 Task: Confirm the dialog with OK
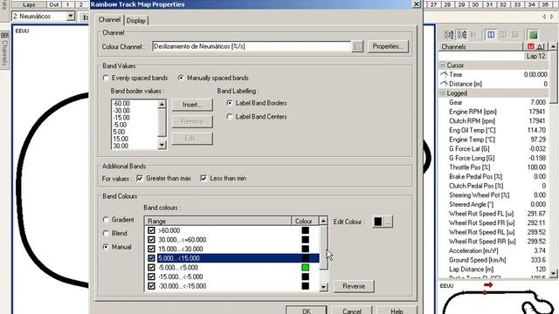[307, 311]
